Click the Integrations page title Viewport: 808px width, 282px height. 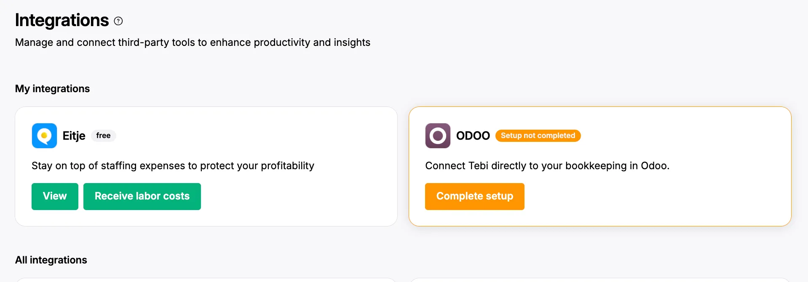(62, 20)
